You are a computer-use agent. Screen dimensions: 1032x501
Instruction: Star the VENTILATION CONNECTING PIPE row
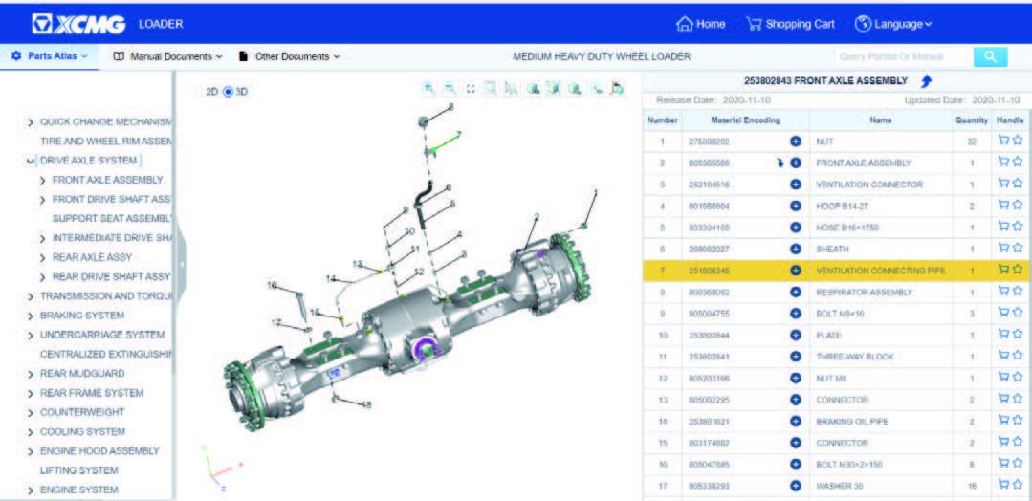[1018, 271]
